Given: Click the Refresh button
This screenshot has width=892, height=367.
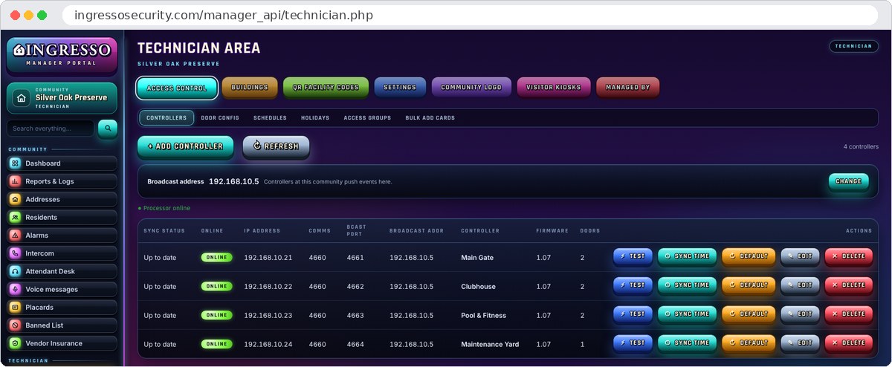Looking at the screenshot, I should 276,146.
